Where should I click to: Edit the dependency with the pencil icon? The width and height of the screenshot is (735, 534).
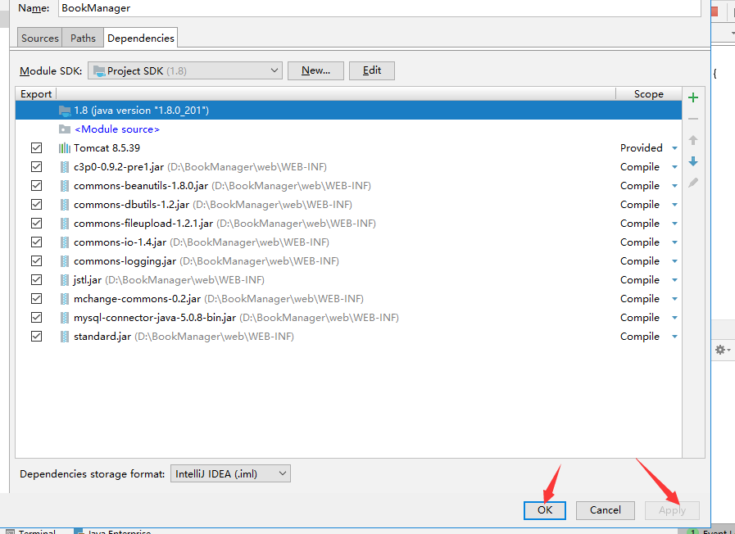tap(693, 183)
